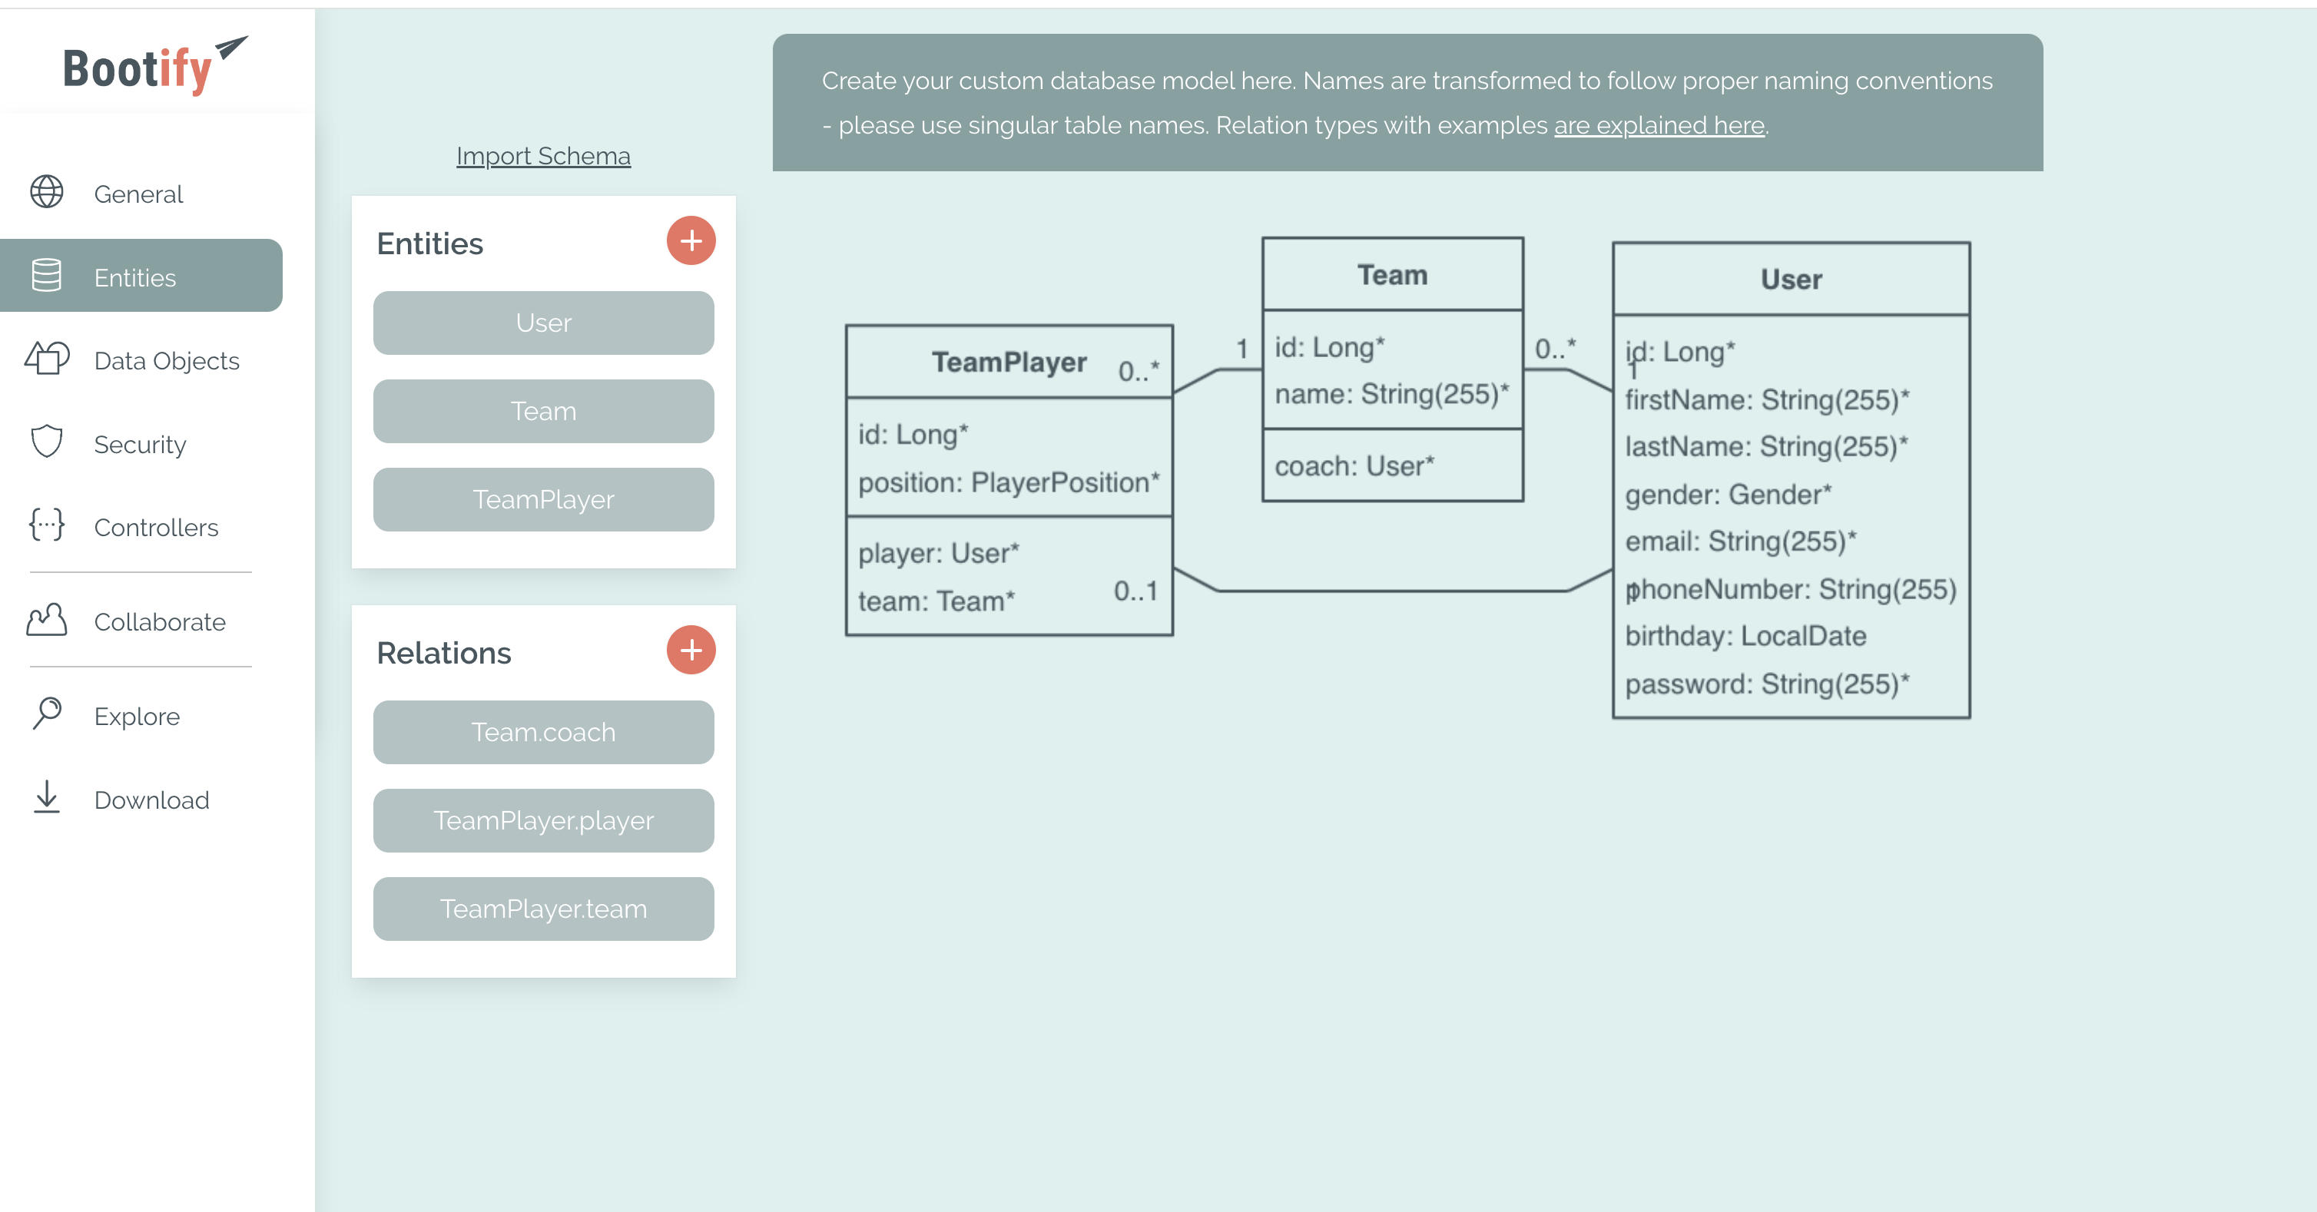Open the TeamPlayer entity

[542, 499]
